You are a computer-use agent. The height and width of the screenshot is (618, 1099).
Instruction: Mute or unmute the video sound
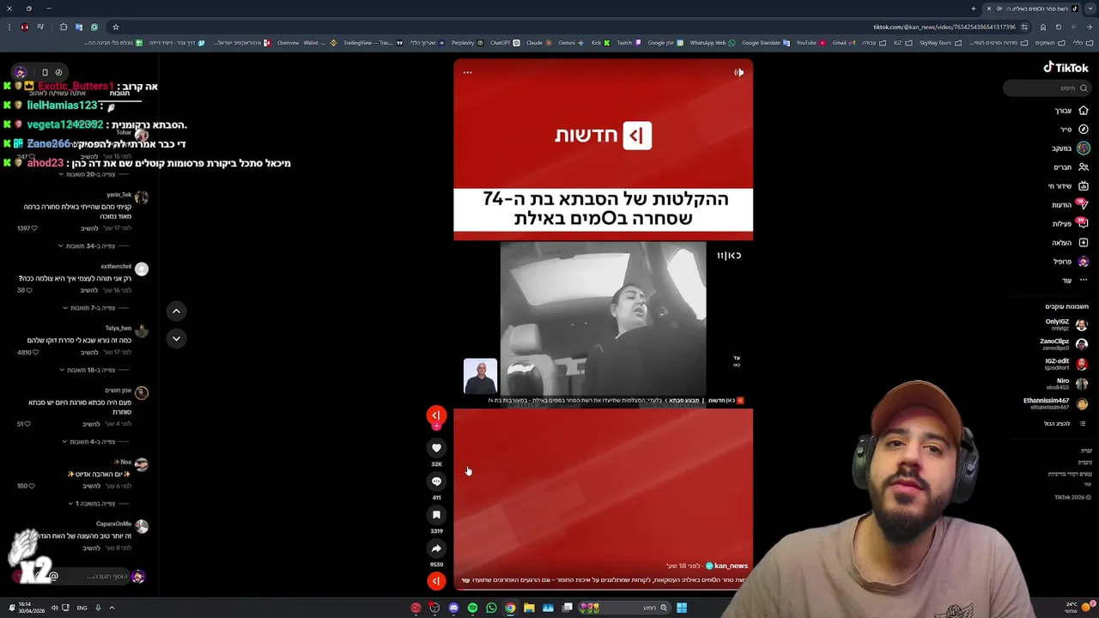tap(738, 73)
